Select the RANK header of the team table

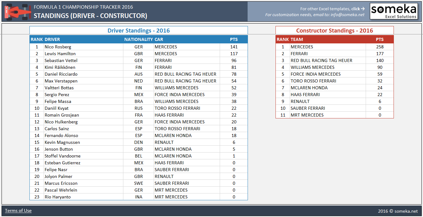click(283, 39)
